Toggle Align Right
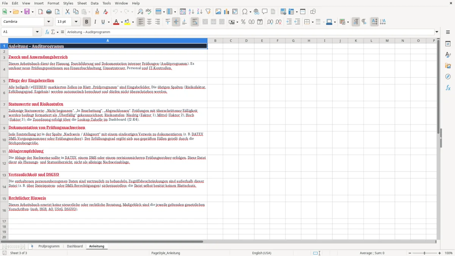Screen dimensions: 455x256 [x=157, y=22]
